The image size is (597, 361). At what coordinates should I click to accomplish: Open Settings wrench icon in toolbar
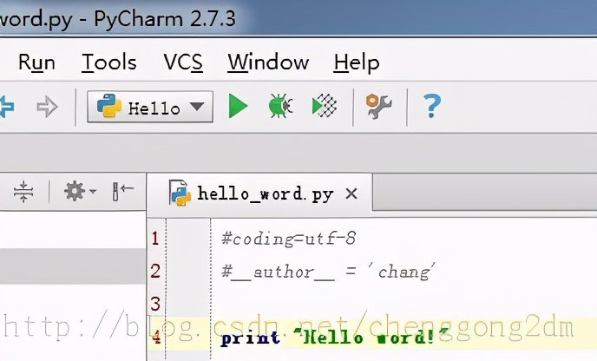pos(378,107)
